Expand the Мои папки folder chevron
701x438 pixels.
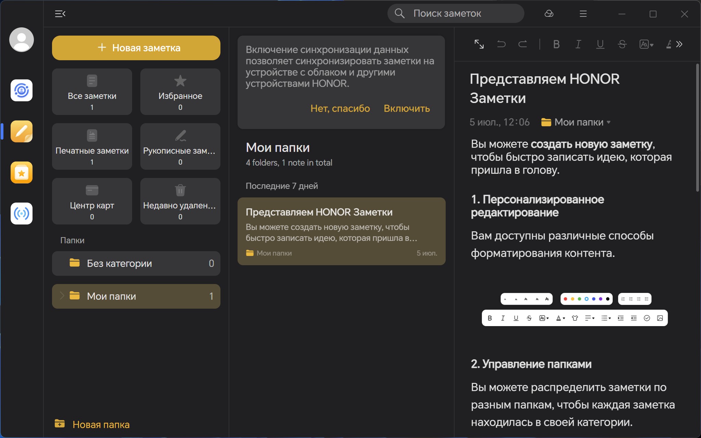pyautogui.click(x=62, y=296)
